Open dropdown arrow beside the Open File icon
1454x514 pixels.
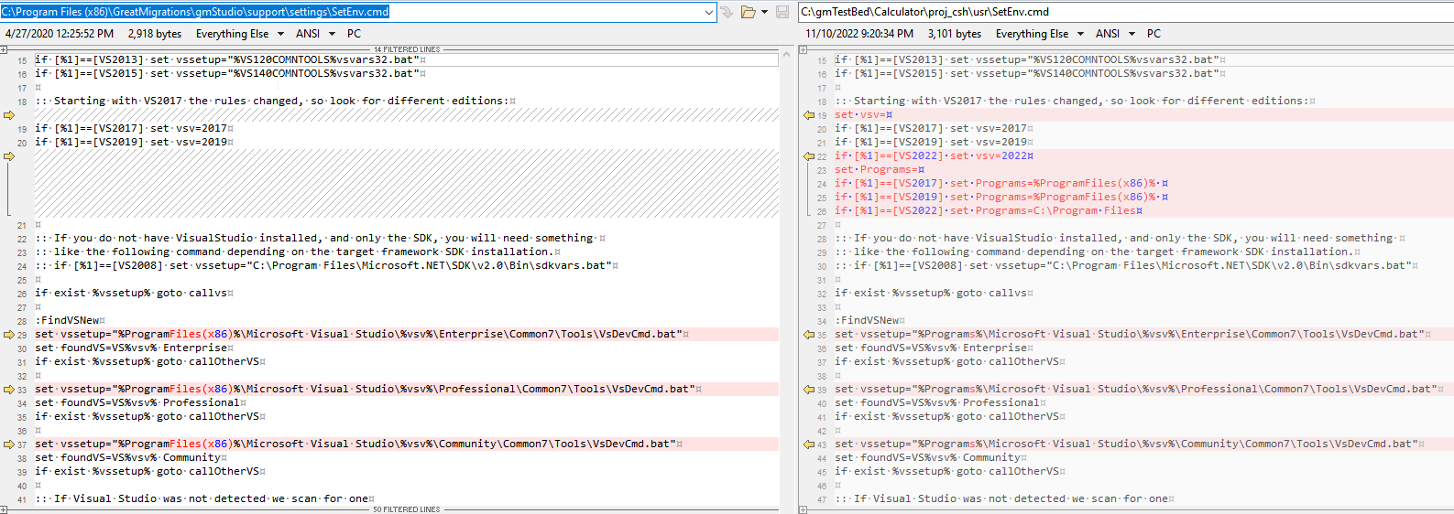764,12
